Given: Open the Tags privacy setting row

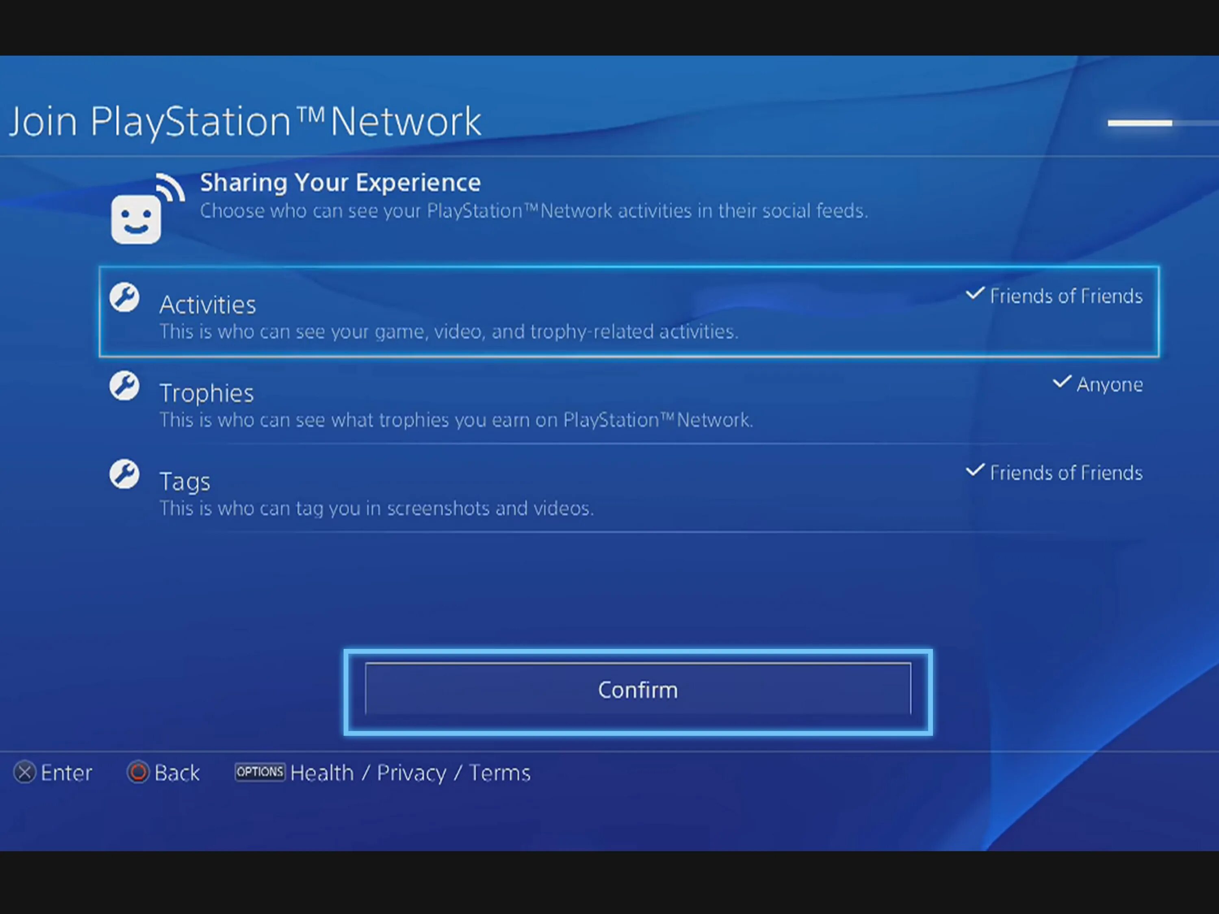Looking at the screenshot, I should pos(629,489).
